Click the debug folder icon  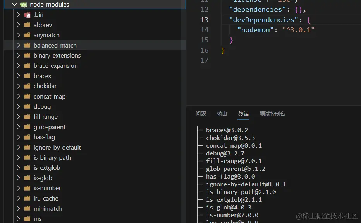27,107
